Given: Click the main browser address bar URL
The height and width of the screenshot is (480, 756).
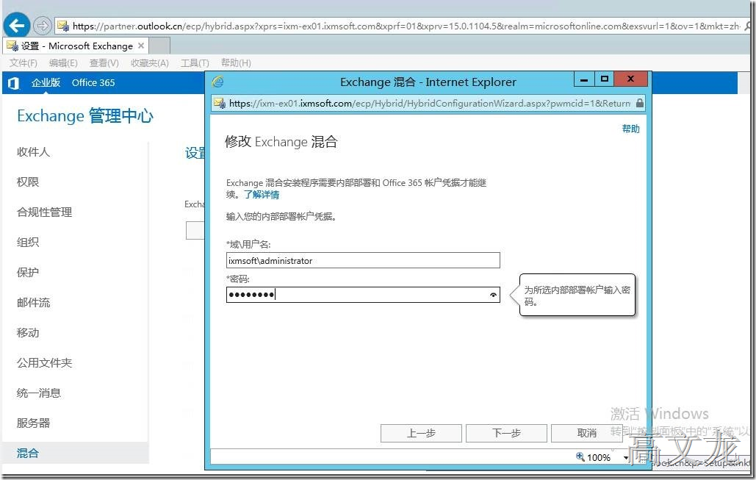Looking at the screenshot, I should 405,26.
